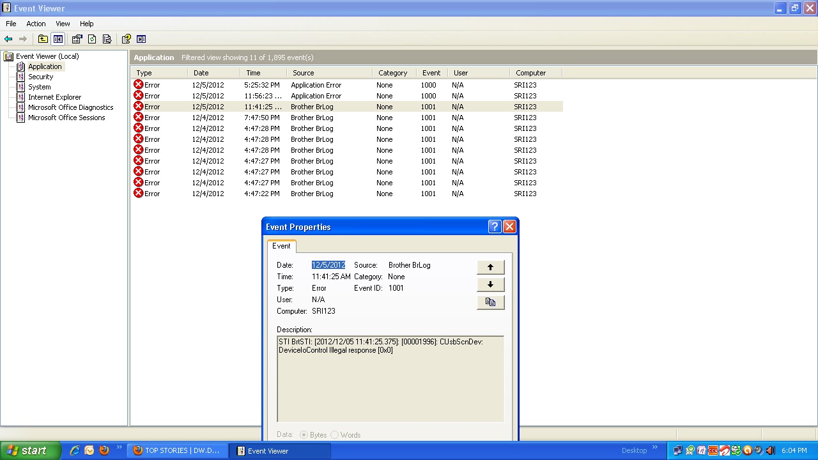Screen dimensions: 818x460
Task: Refresh the event list using the toolbar icon
Action: [93, 38]
